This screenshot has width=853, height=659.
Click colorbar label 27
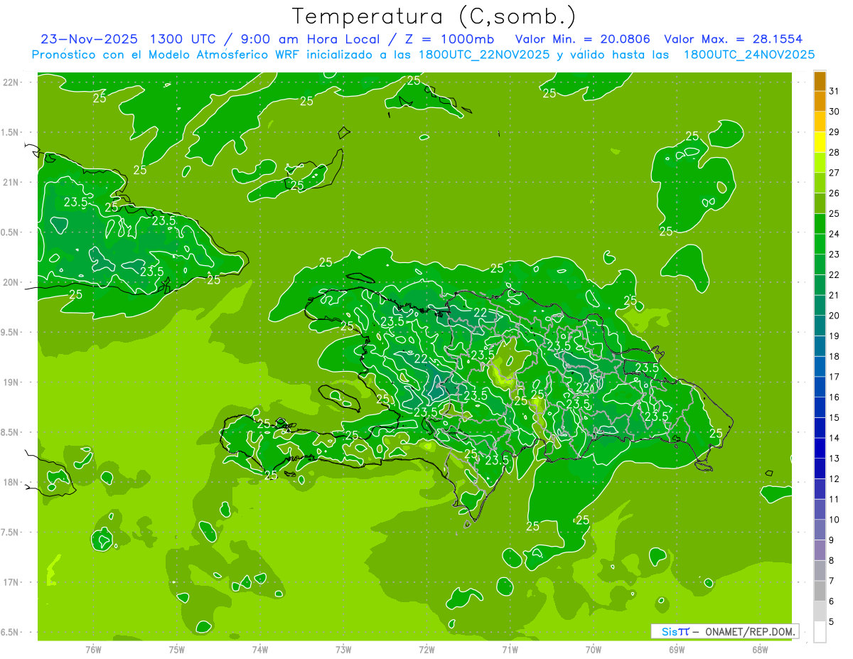coord(834,172)
